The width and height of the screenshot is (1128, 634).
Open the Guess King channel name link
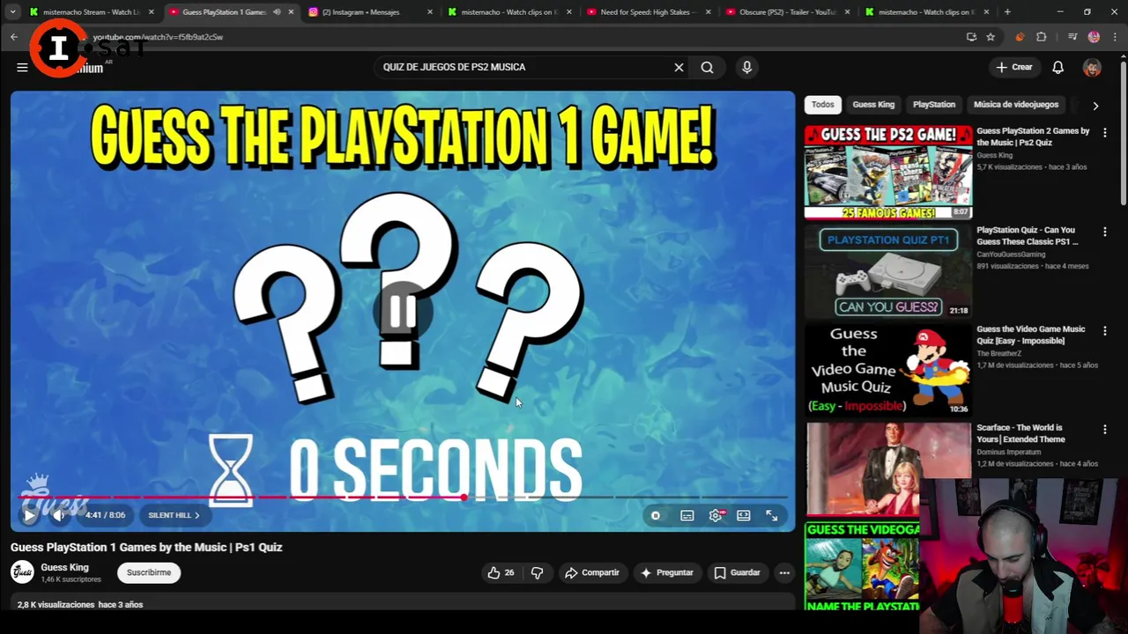[x=64, y=567]
